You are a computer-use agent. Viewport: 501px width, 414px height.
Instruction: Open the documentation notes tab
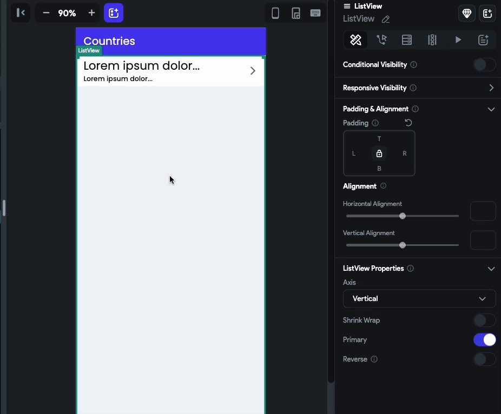(483, 40)
